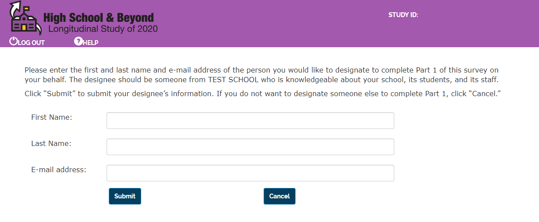Screen dimensions: 539x222
Task: Select the LOG OUT text link
Action: 31,43
